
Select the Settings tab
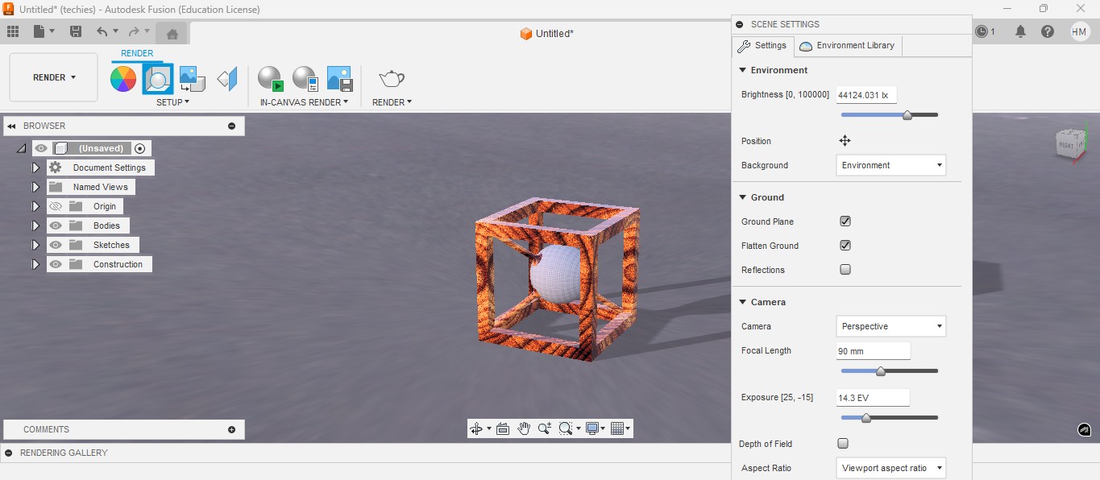tap(763, 46)
